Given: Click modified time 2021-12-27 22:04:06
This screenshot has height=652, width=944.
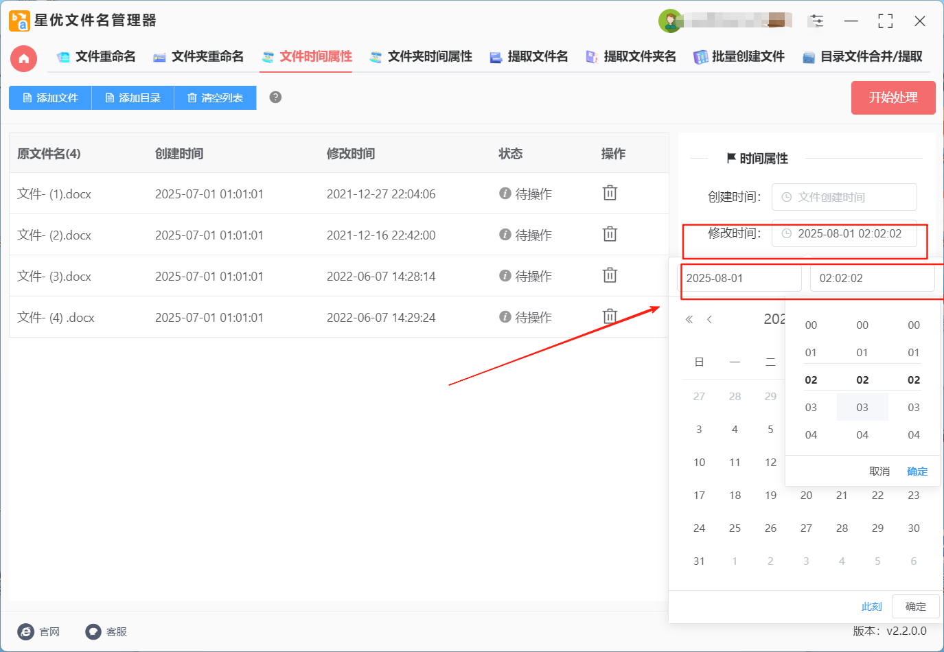Looking at the screenshot, I should pyautogui.click(x=381, y=194).
